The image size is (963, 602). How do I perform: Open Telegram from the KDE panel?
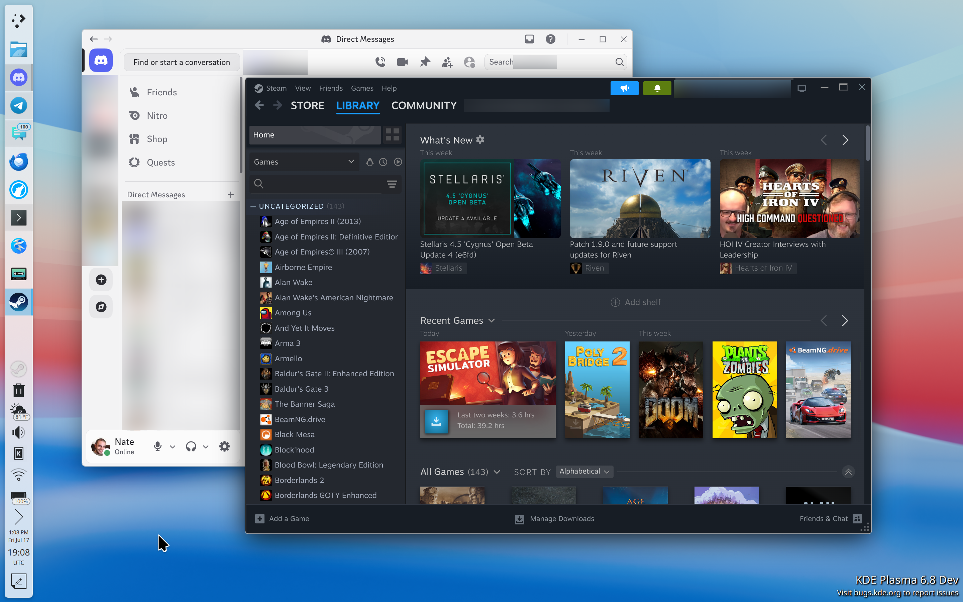[19, 105]
